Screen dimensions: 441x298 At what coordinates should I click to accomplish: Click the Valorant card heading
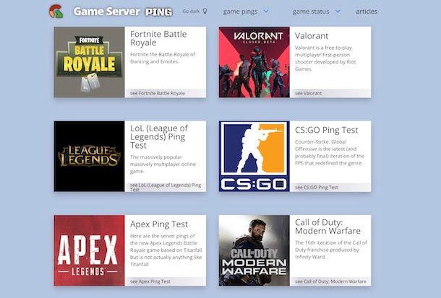[312, 36]
